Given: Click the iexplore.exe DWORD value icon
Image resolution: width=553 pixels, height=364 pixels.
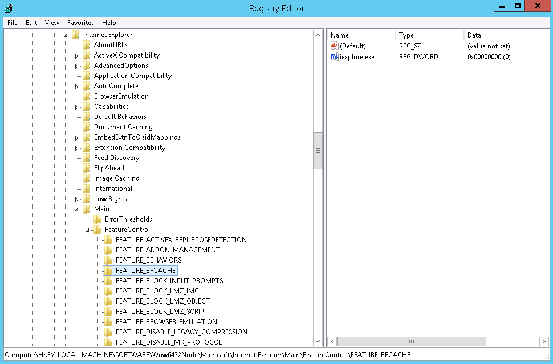Looking at the screenshot, I should [x=334, y=56].
